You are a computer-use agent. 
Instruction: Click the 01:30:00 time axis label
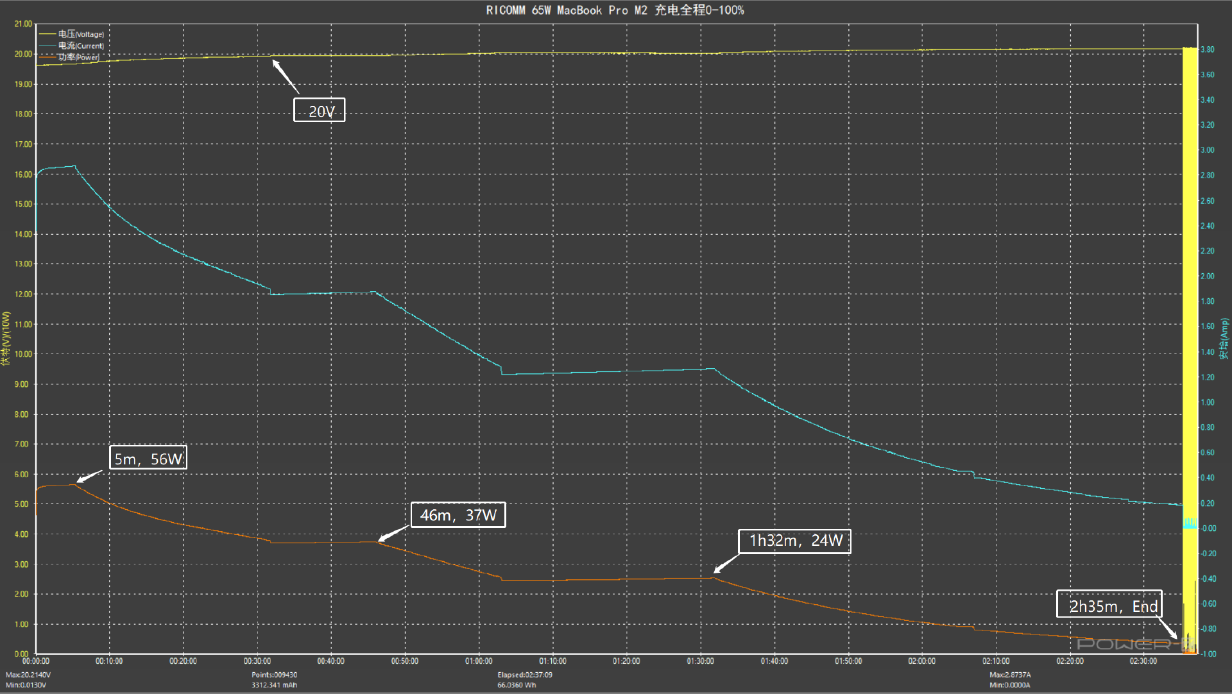click(700, 661)
